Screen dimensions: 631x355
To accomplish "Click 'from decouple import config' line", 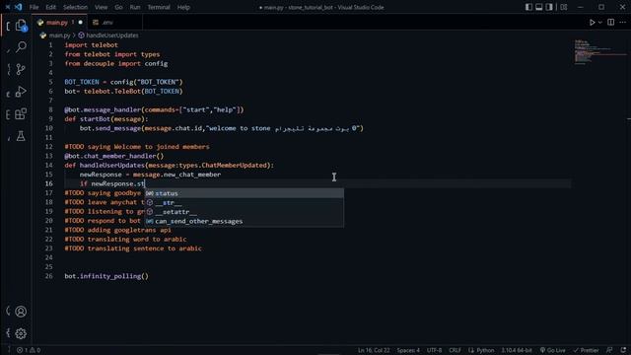I will (116, 63).
